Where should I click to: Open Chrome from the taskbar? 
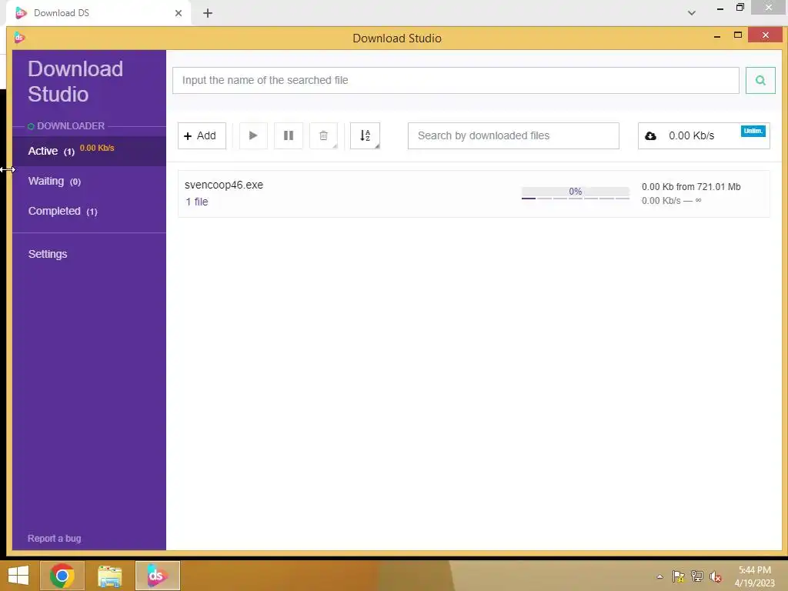(62, 576)
